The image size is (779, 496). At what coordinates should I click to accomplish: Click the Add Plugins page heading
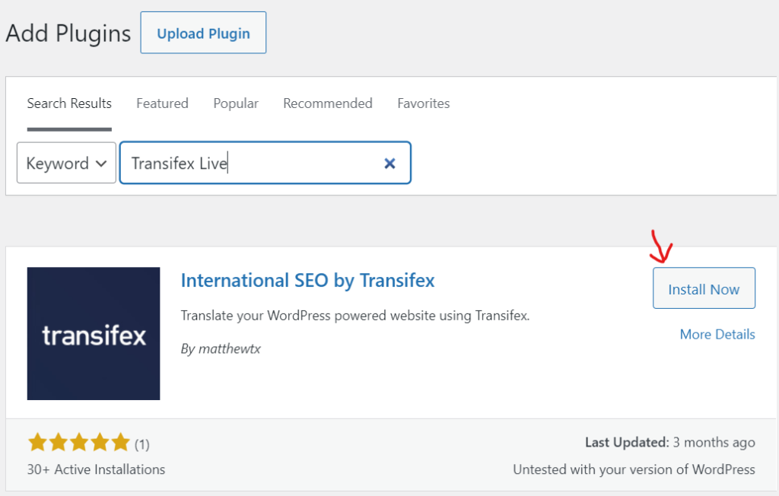point(68,33)
